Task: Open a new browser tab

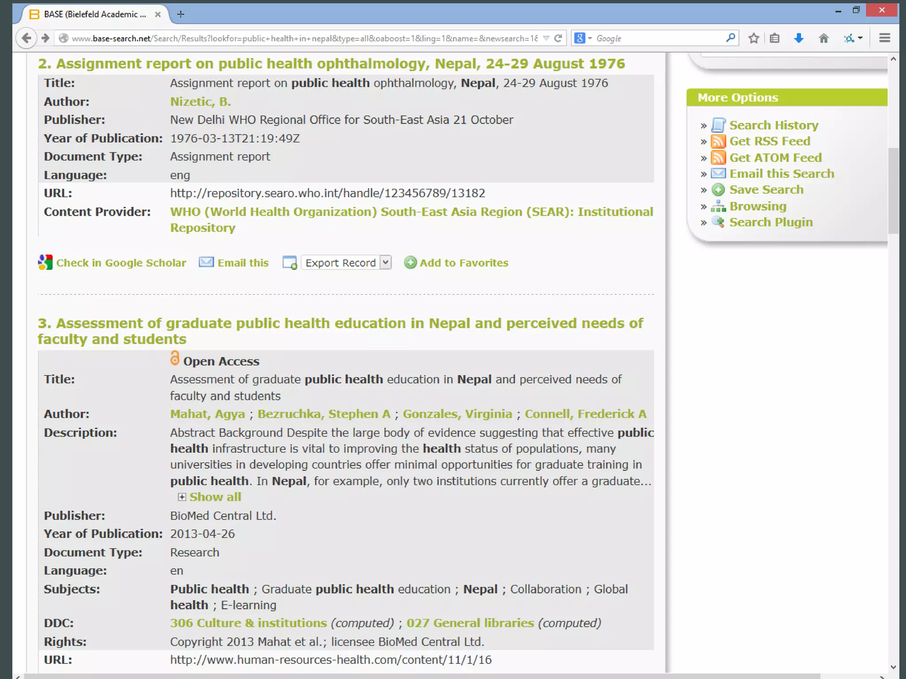Action: click(180, 14)
